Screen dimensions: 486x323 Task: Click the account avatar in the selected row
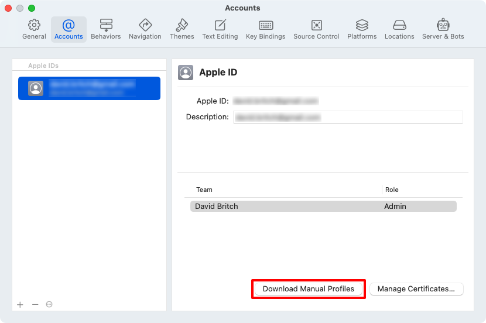point(36,88)
